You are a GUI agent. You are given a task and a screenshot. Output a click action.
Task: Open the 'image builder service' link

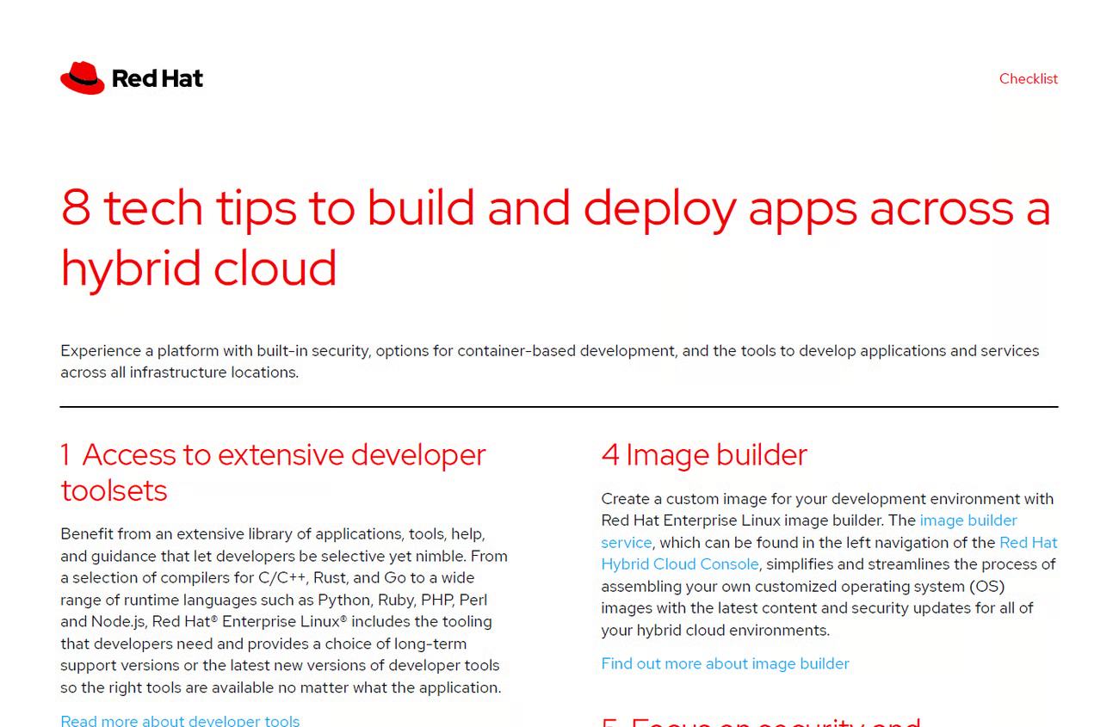[968, 521]
